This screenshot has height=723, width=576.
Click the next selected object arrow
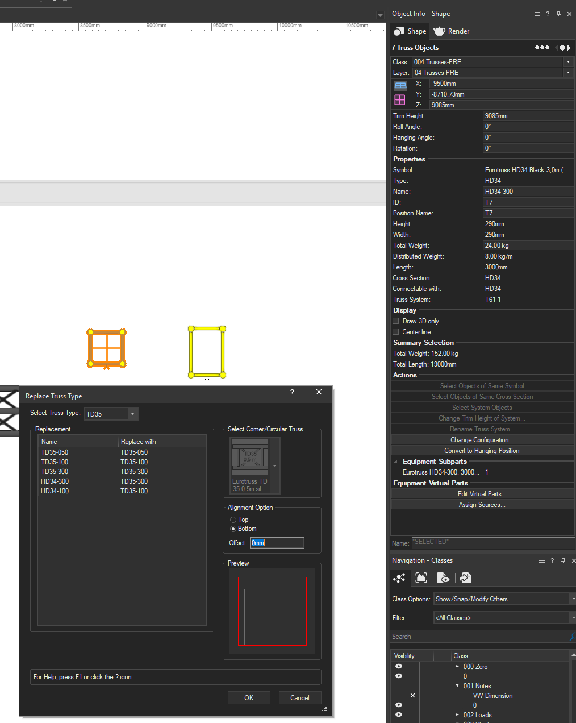click(x=569, y=48)
